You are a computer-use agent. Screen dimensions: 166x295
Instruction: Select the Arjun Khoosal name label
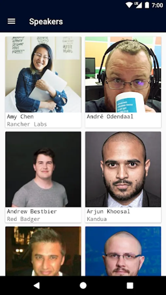108,211
